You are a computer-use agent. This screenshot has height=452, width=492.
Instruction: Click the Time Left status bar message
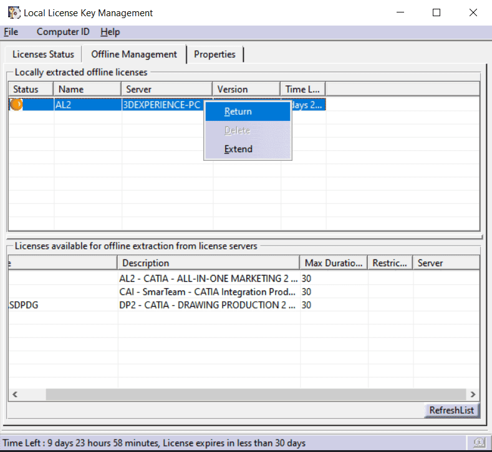tap(154, 443)
